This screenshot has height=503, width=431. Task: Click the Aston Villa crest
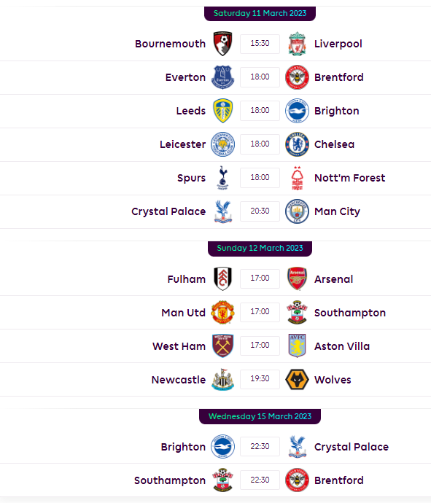(x=297, y=346)
